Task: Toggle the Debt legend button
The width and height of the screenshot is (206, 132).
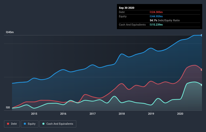Action: click(x=12, y=124)
